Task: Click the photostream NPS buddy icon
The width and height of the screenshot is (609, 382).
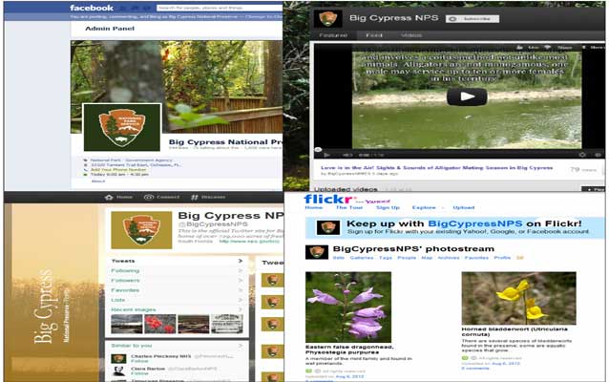Action: [317, 252]
